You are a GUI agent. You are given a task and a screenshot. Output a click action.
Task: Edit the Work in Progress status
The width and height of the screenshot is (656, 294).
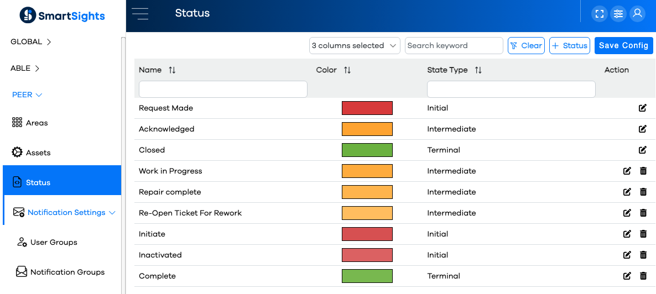627,171
